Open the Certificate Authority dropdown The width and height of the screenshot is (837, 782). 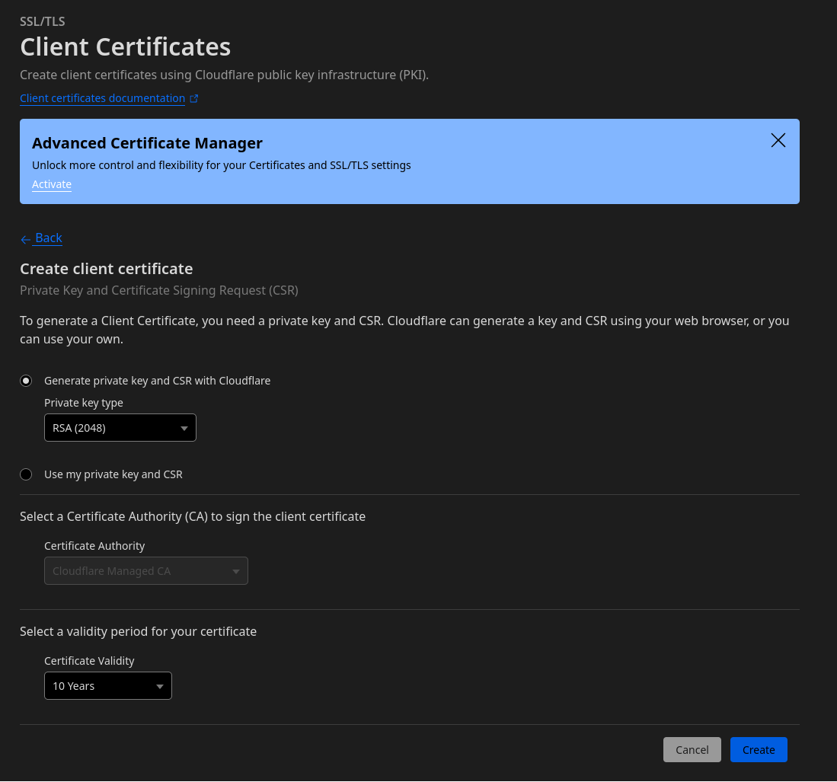click(145, 570)
